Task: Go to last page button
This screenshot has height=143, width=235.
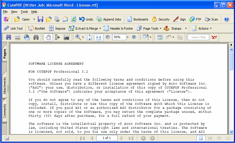Action: 131,138
